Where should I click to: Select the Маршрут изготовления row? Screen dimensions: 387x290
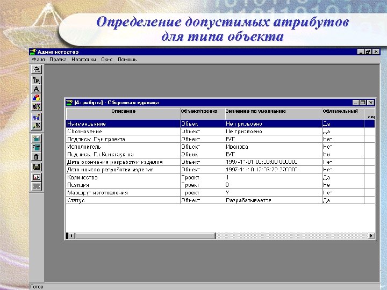220,193
